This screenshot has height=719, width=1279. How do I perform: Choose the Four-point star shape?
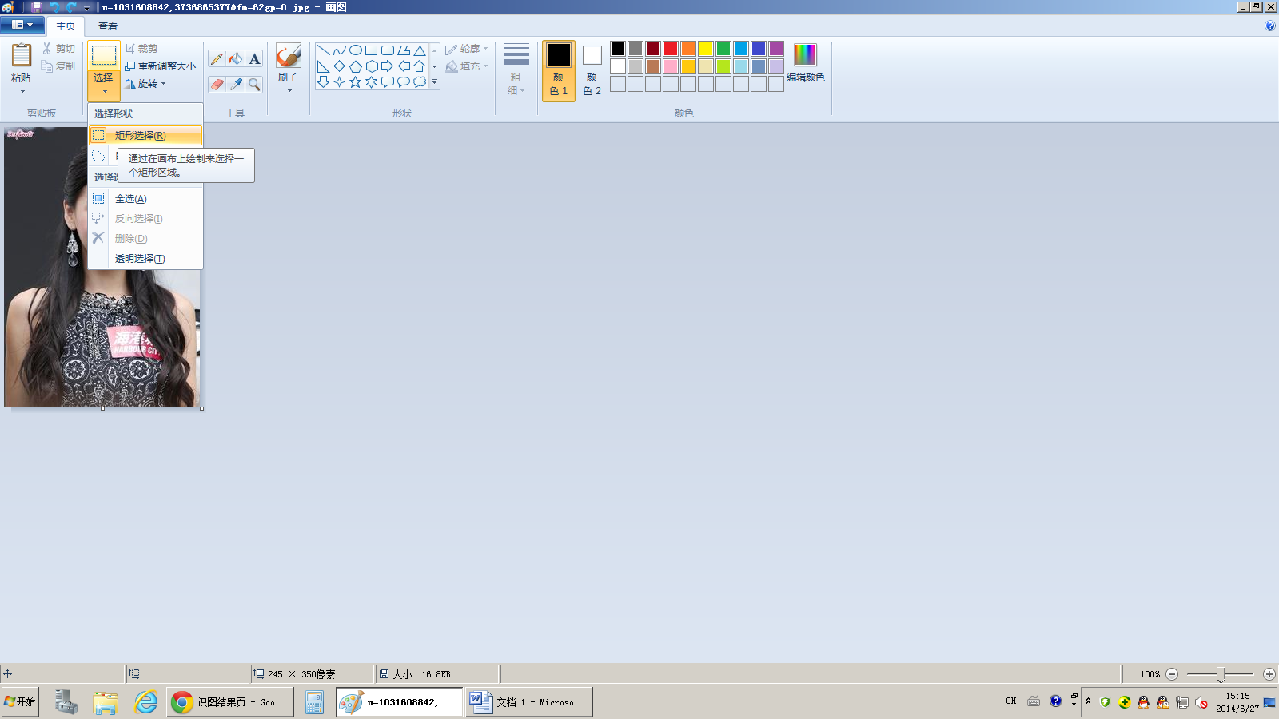(x=340, y=82)
